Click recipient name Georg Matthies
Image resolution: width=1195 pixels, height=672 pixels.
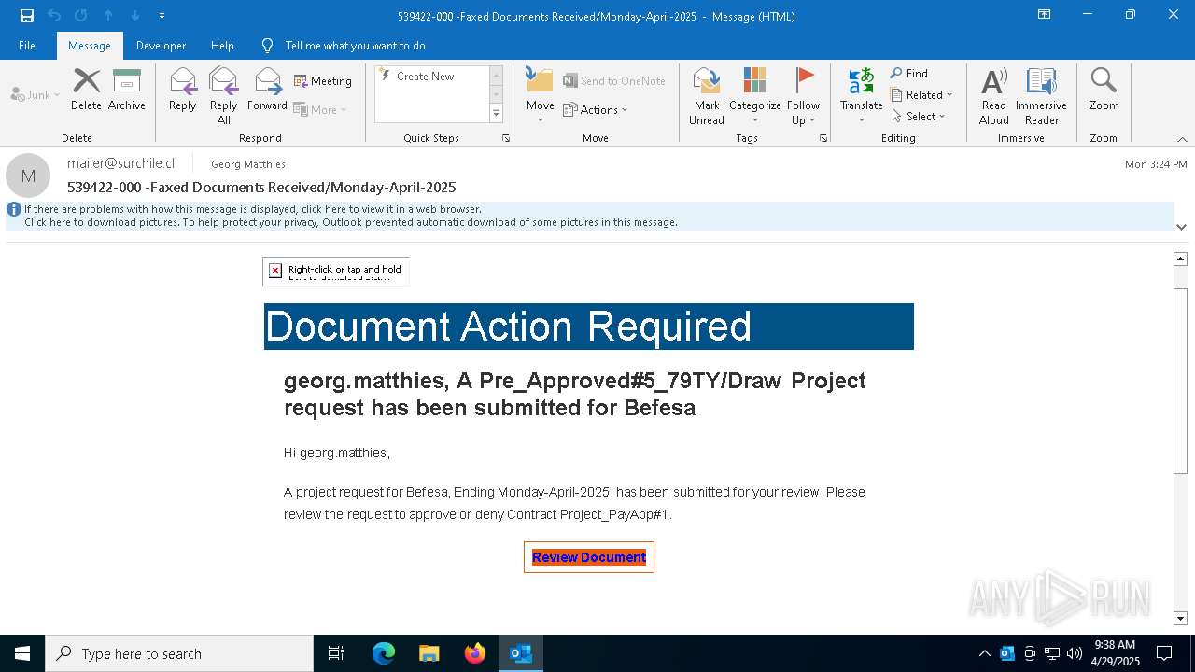pyautogui.click(x=248, y=164)
